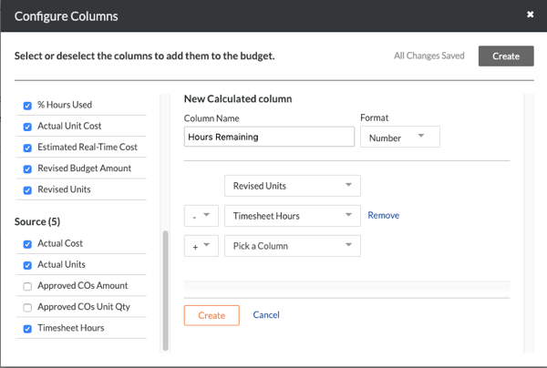Change the minus operator dropdown
This screenshot has height=368, width=547.
[201, 216]
